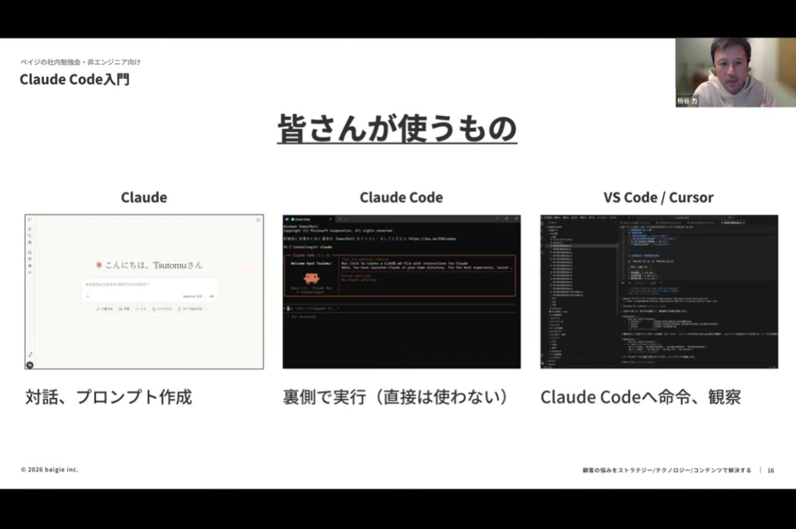796x529 pixels.
Task: Click the Claude Code tab in terminal window
Action: pos(308,219)
